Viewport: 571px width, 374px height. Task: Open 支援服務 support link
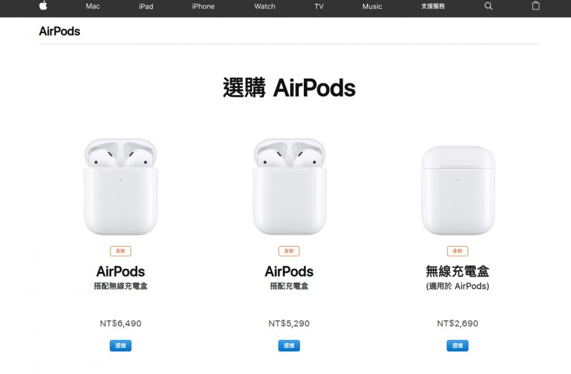tap(433, 6)
